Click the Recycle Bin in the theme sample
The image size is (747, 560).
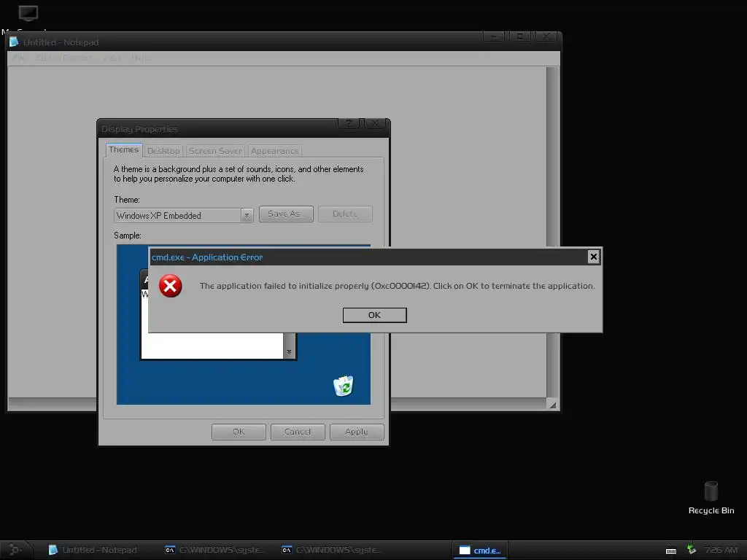point(344,386)
